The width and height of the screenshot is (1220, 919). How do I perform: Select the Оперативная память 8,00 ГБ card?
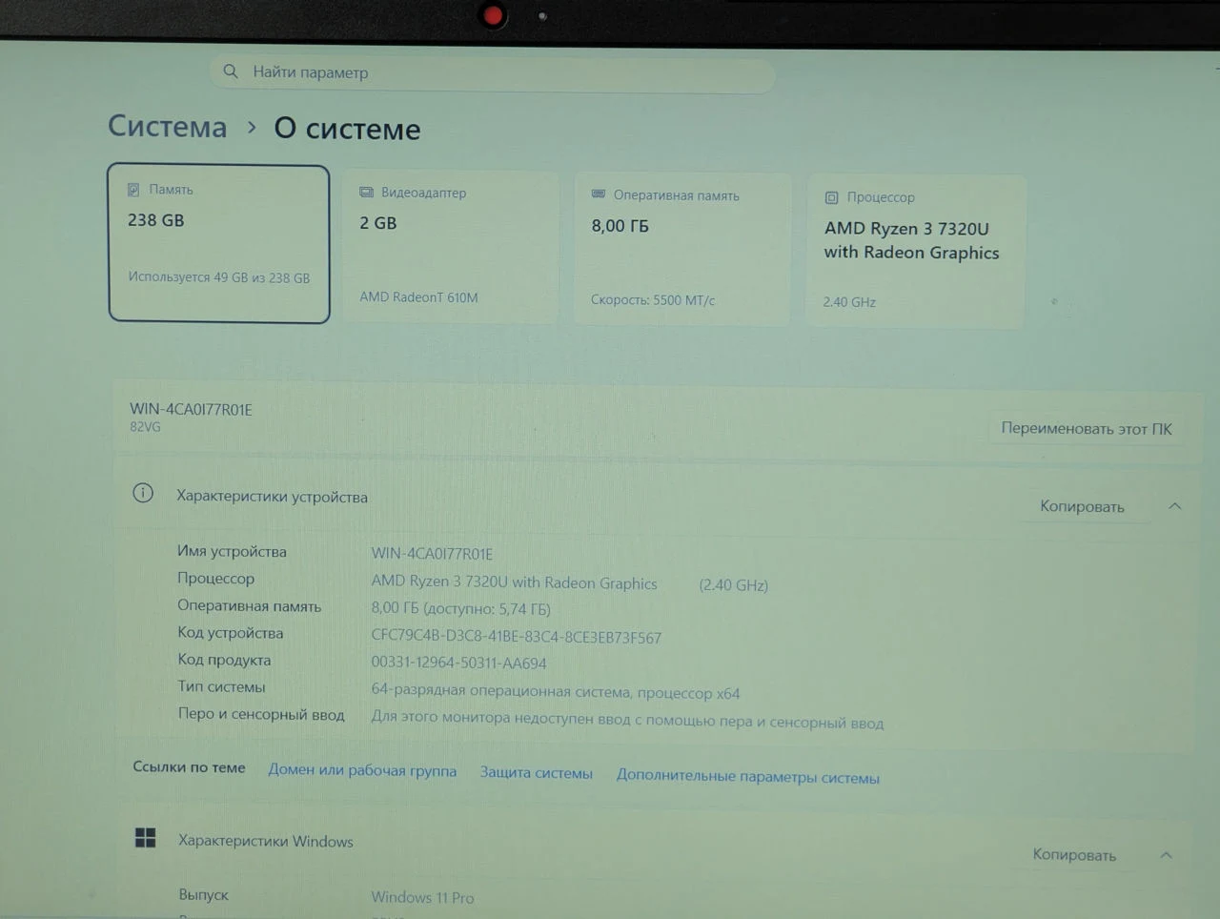click(682, 250)
